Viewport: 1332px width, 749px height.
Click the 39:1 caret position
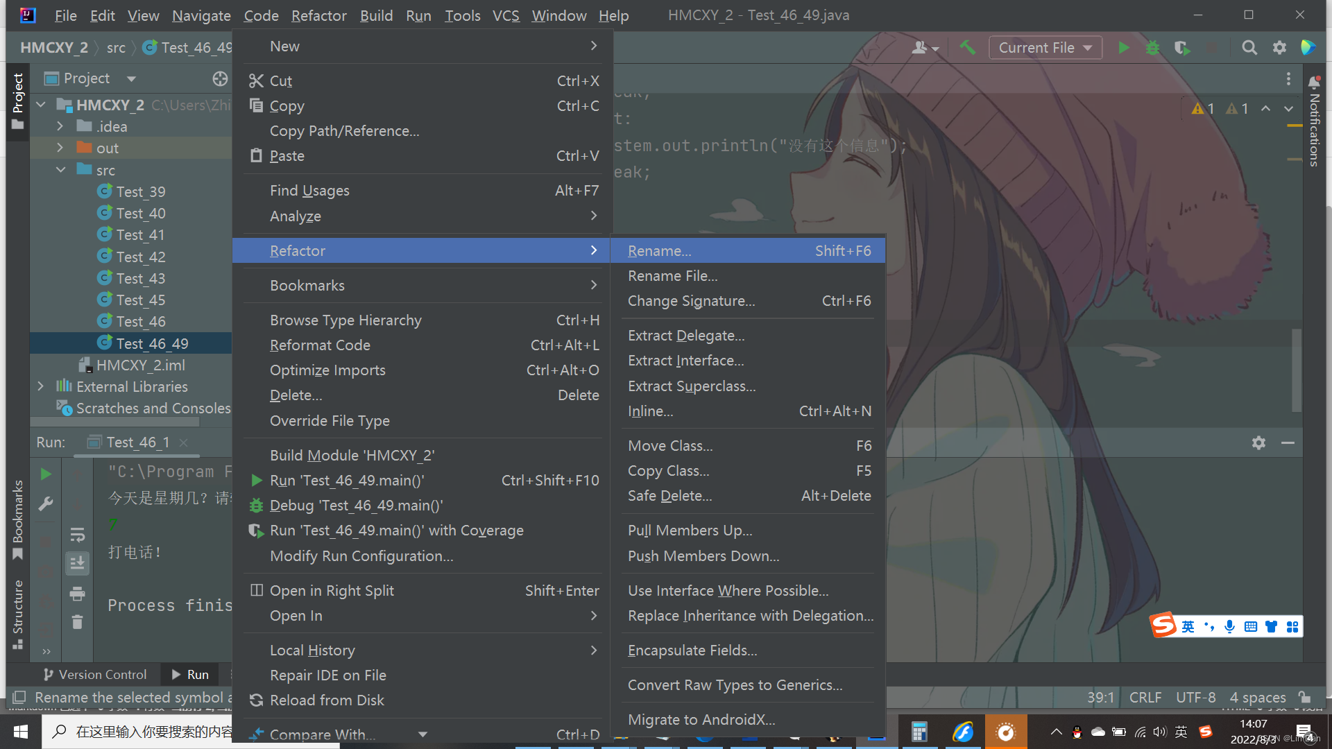point(1100,697)
